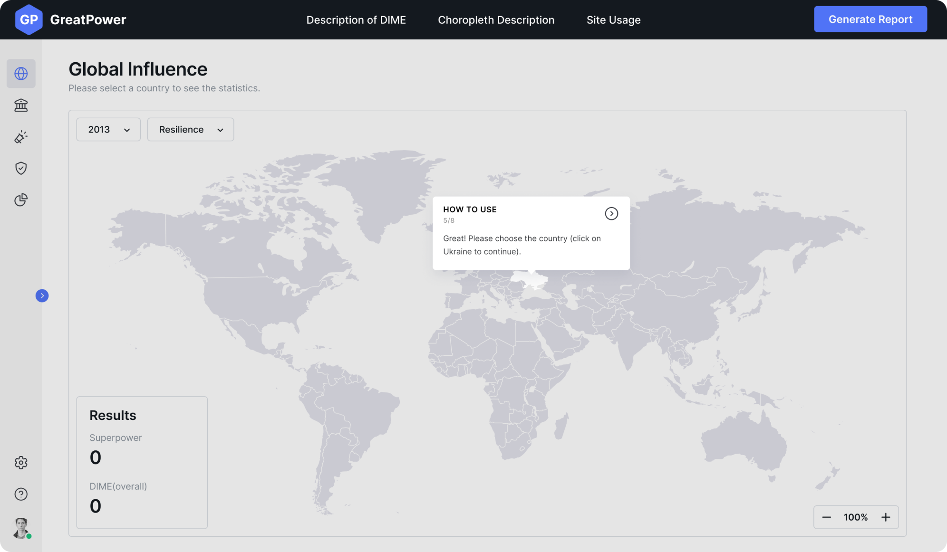The height and width of the screenshot is (552, 947).
Task: Click the Generate Report button
Action: 870,19
